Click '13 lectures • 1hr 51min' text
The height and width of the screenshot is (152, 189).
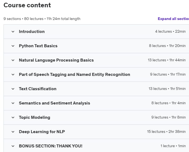coord(167,89)
